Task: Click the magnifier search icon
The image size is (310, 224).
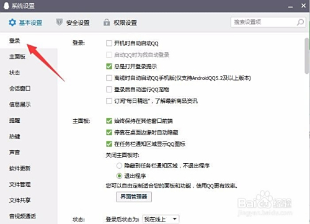Action: click(x=300, y=22)
